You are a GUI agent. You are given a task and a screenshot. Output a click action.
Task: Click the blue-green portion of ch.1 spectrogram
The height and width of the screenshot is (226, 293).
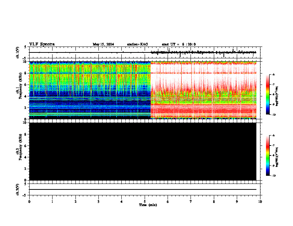[90, 90]
